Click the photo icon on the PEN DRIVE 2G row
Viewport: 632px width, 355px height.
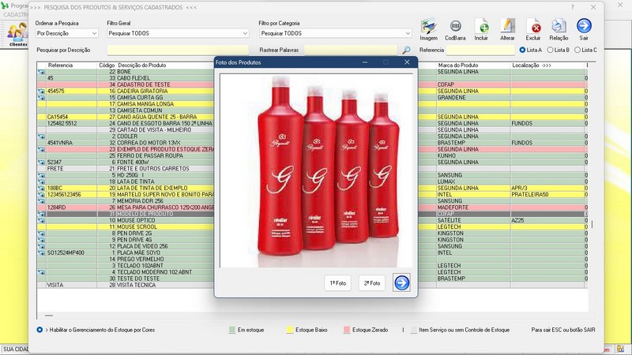click(41, 233)
